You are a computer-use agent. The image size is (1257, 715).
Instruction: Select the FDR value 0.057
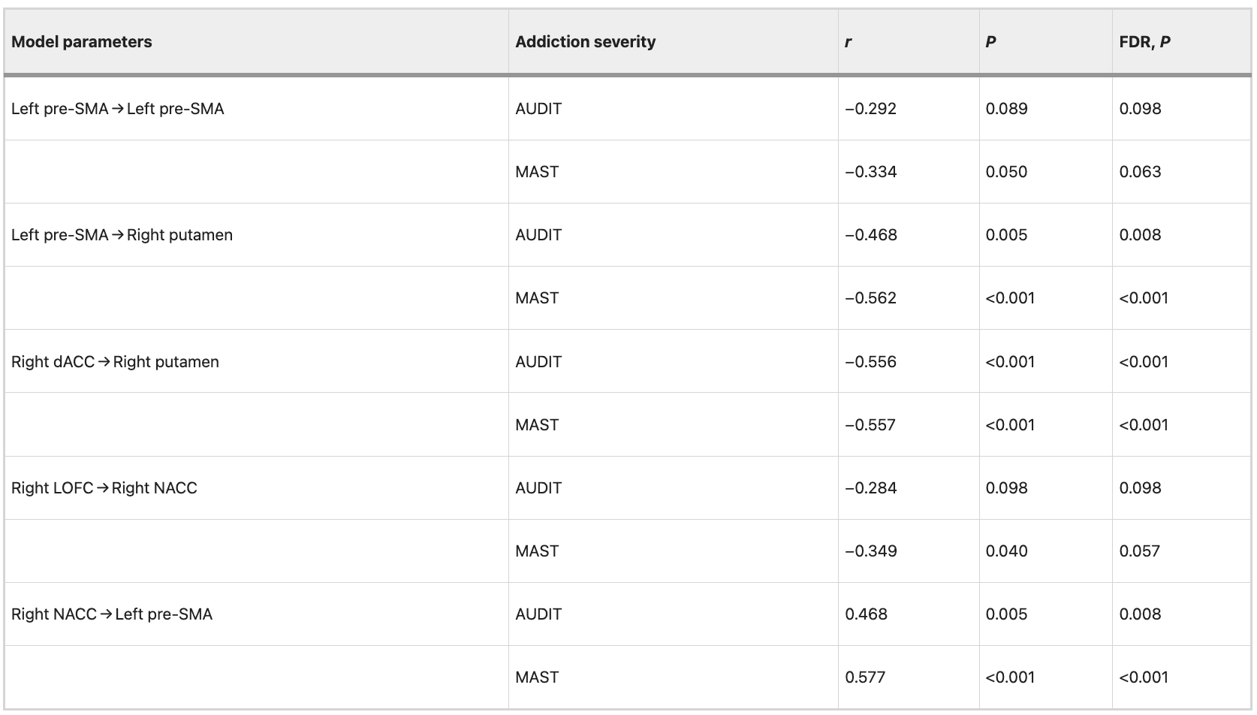(x=1139, y=551)
